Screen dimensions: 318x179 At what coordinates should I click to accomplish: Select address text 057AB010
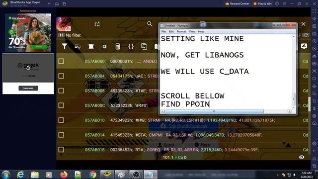(x=94, y=120)
